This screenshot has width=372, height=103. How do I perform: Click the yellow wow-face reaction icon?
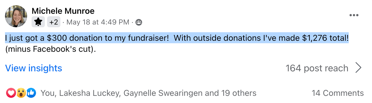pos(21,93)
